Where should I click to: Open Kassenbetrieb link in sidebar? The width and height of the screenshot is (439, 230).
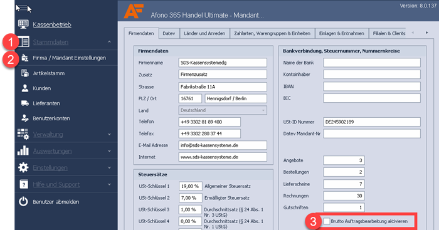52,24
